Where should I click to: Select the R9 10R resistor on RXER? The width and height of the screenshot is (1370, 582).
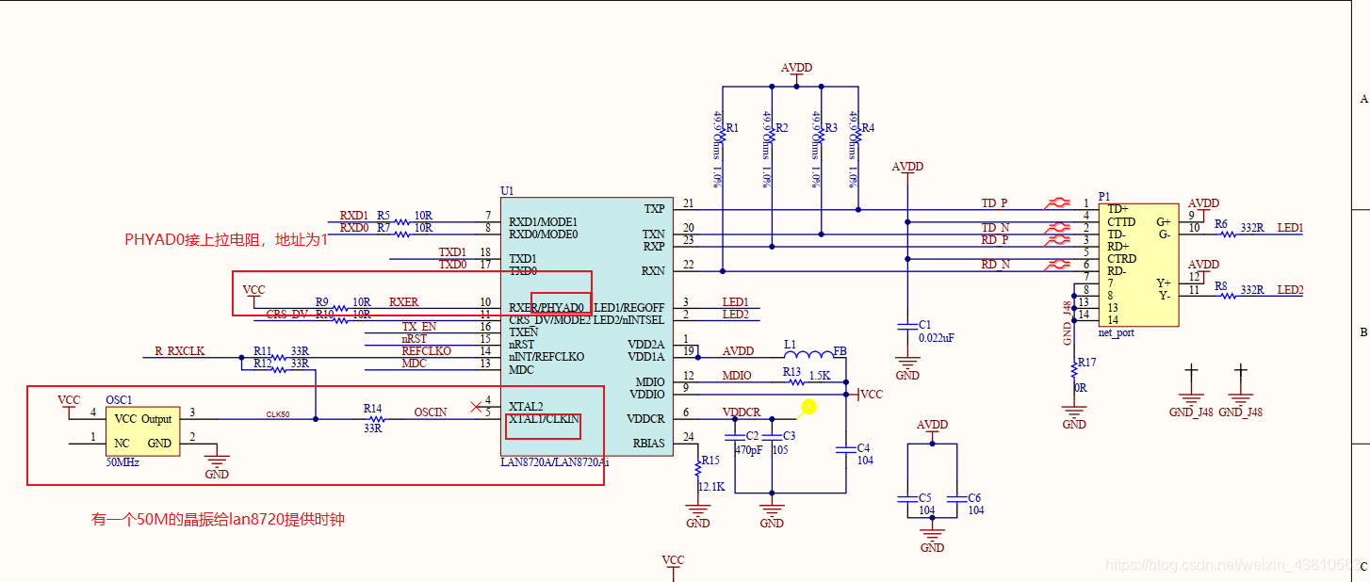click(341, 308)
